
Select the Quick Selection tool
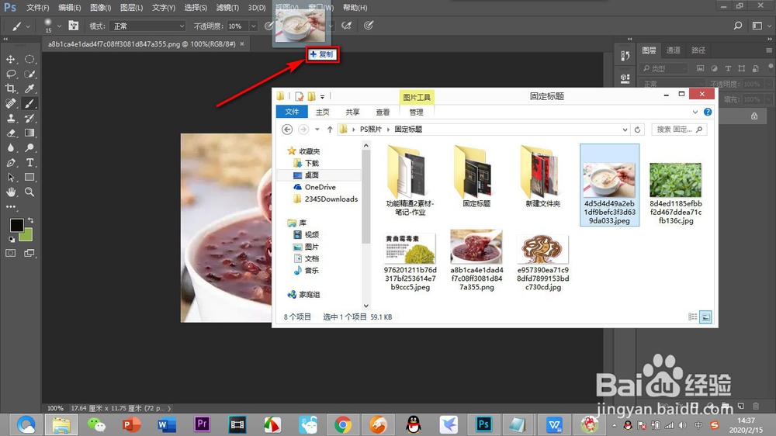(x=29, y=74)
